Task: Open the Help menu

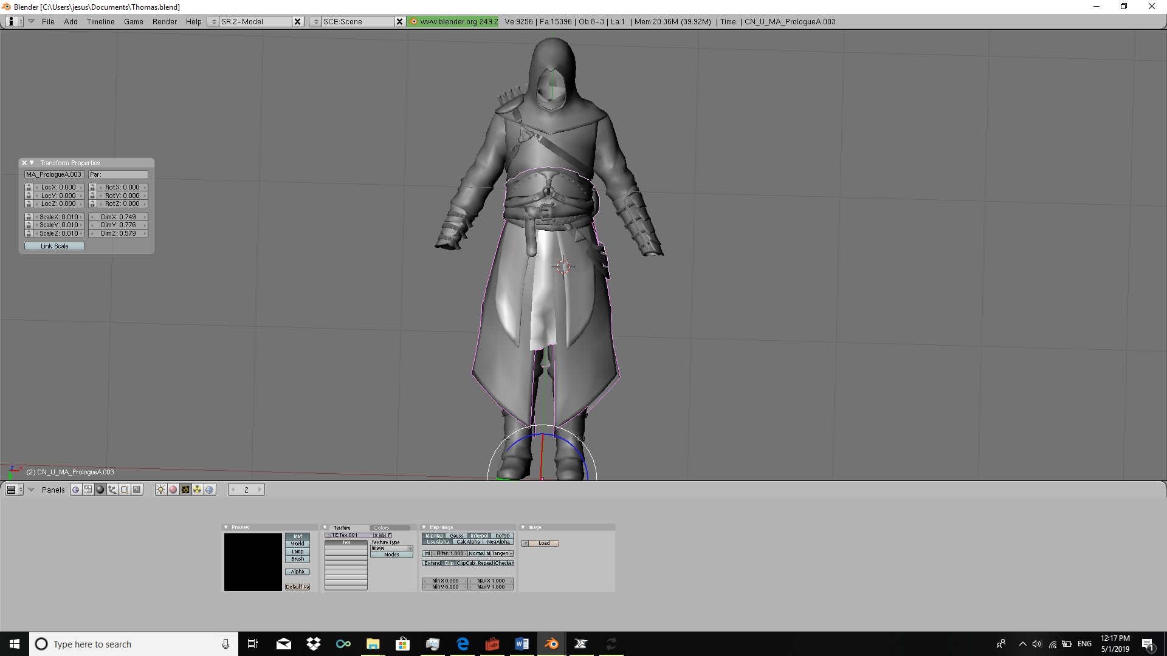Action: tap(193, 21)
